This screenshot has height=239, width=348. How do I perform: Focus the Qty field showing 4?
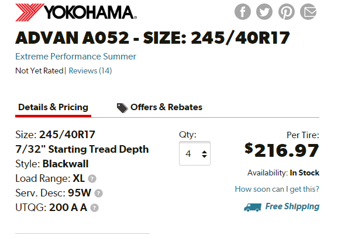[x=195, y=153]
